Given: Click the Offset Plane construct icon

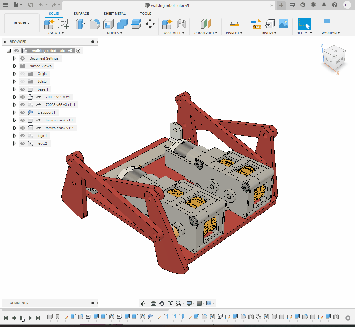Looking at the screenshot, I should click(x=206, y=24).
